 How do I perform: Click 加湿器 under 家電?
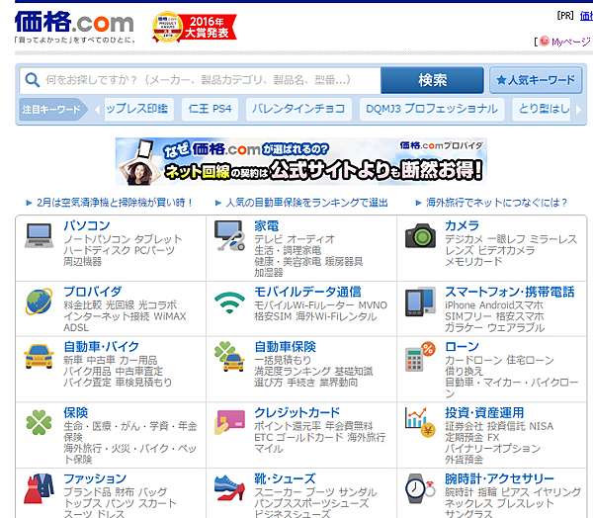(269, 273)
